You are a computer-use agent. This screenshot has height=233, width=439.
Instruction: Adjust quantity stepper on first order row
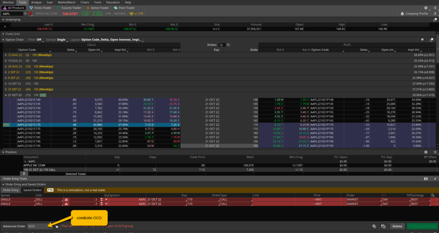point(101,200)
